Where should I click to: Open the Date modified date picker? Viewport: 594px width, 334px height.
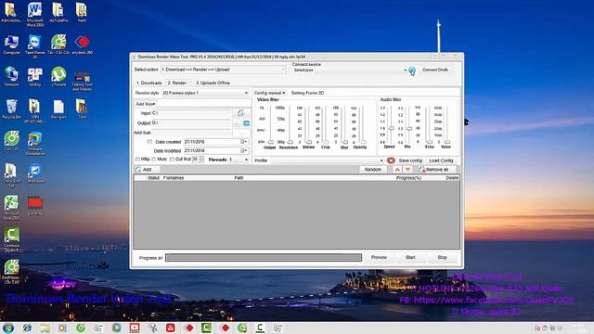[x=244, y=150]
